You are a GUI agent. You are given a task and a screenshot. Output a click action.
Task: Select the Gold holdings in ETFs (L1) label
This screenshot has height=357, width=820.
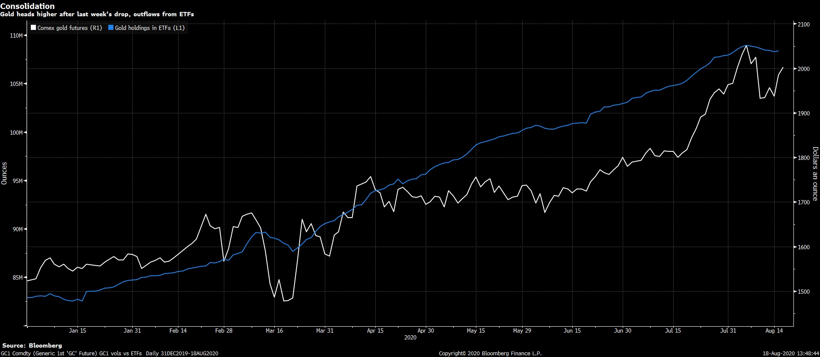pyautogui.click(x=150, y=28)
